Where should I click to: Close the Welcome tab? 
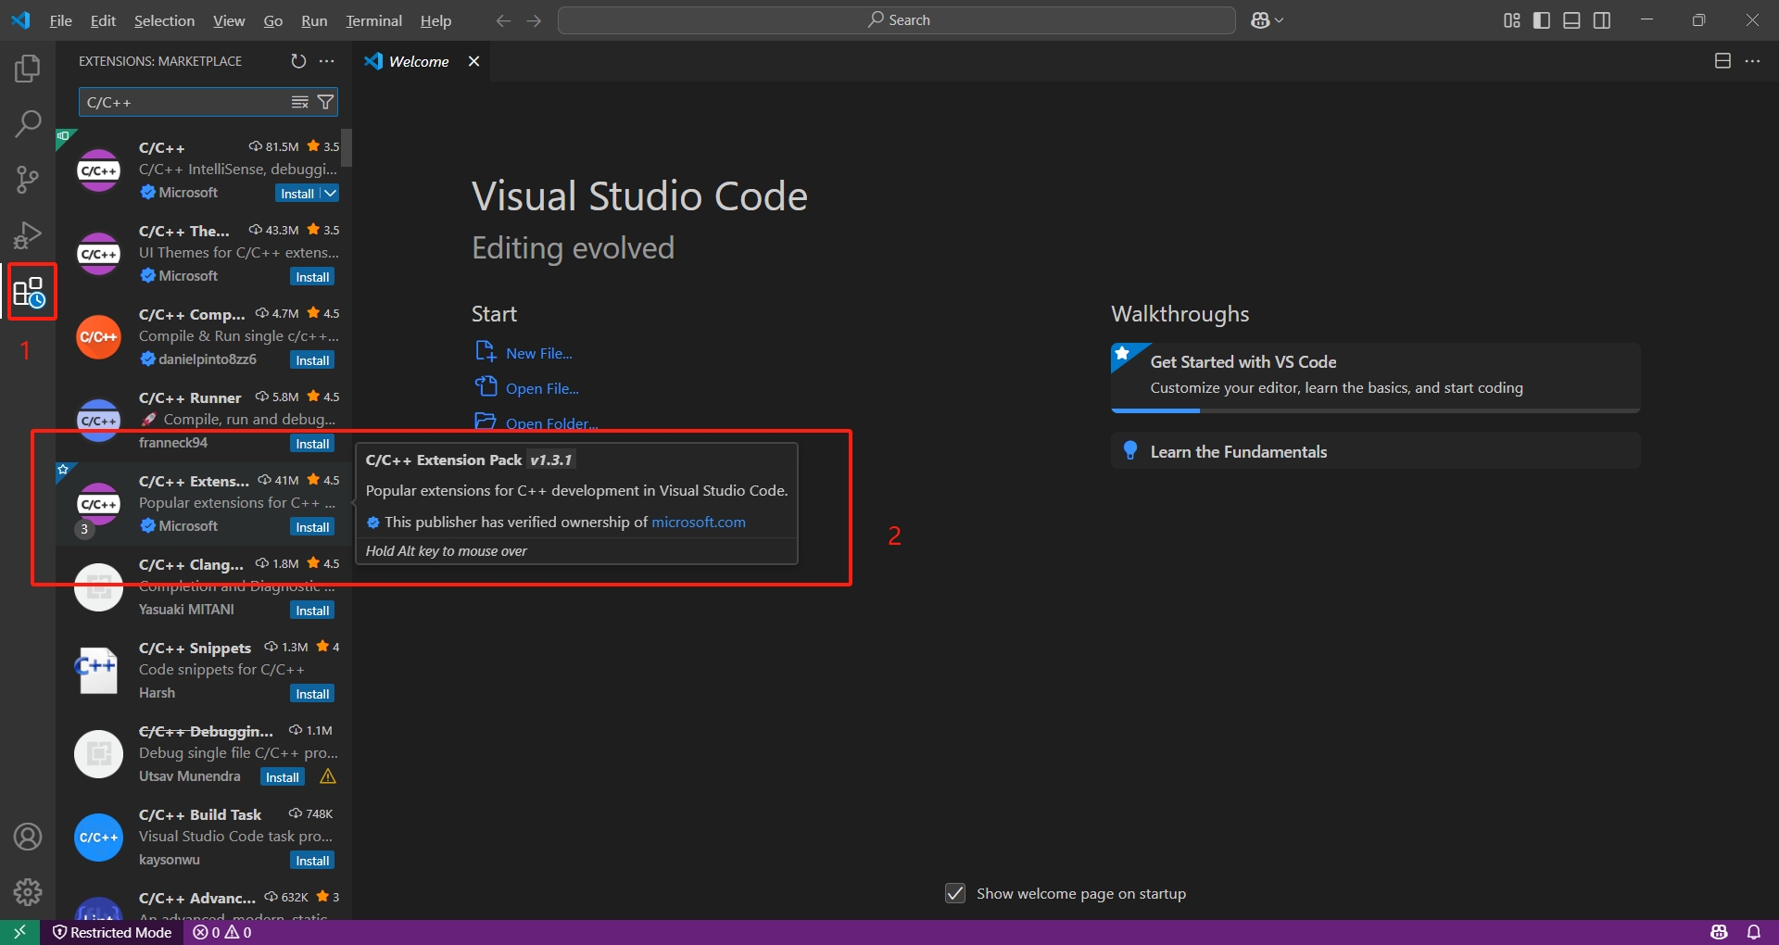pos(473,61)
